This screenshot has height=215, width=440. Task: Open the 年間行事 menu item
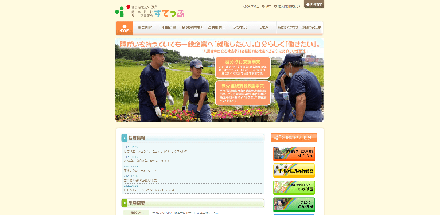(x=168, y=28)
